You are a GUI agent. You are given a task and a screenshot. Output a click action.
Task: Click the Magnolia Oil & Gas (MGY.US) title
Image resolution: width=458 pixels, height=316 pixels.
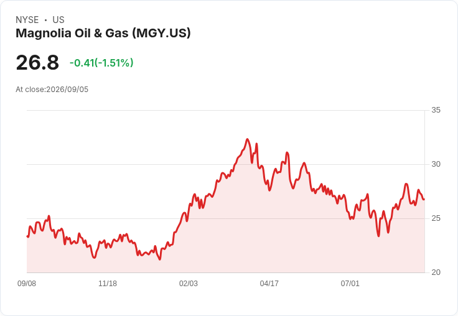coord(103,33)
